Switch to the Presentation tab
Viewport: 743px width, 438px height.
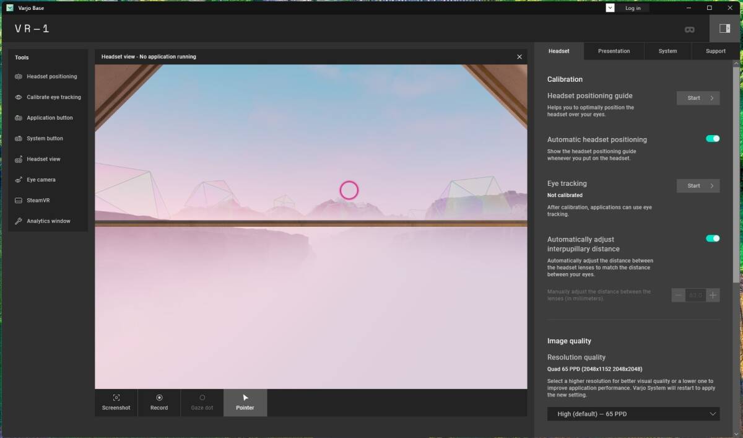pos(614,51)
